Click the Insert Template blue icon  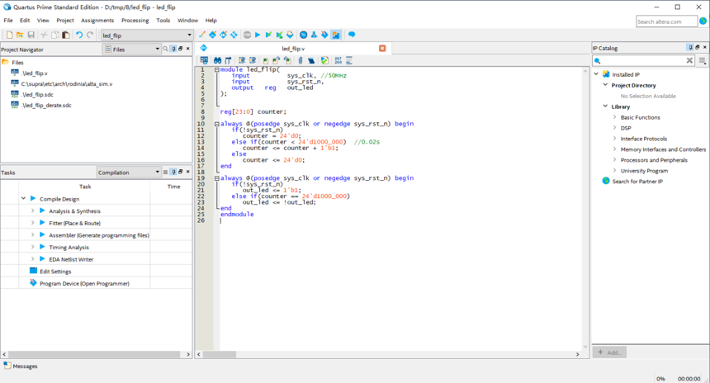tap(311, 60)
